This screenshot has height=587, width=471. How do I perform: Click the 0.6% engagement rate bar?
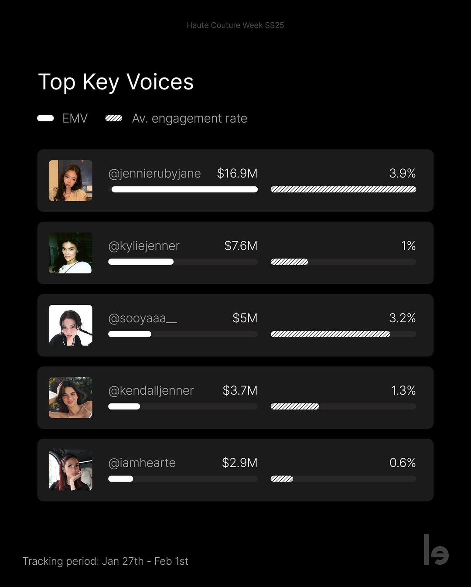click(x=282, y=479)
